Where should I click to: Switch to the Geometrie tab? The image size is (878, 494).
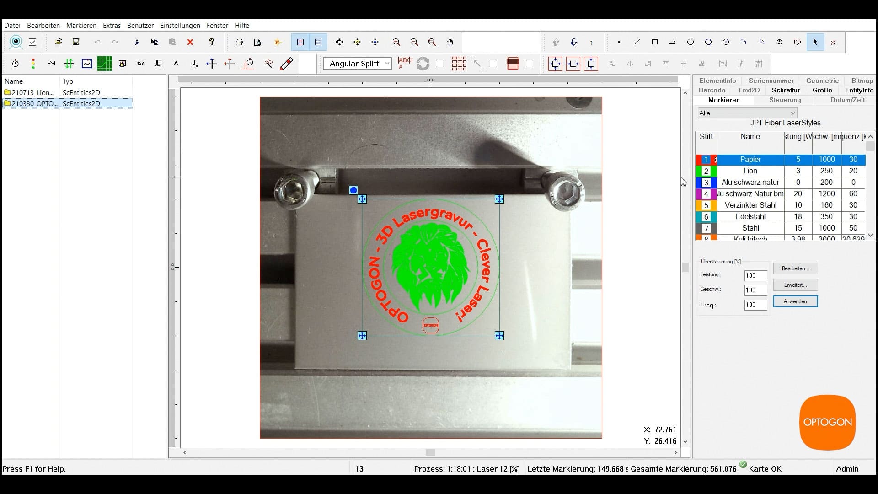pyautogui.click(x=822, y=81)
